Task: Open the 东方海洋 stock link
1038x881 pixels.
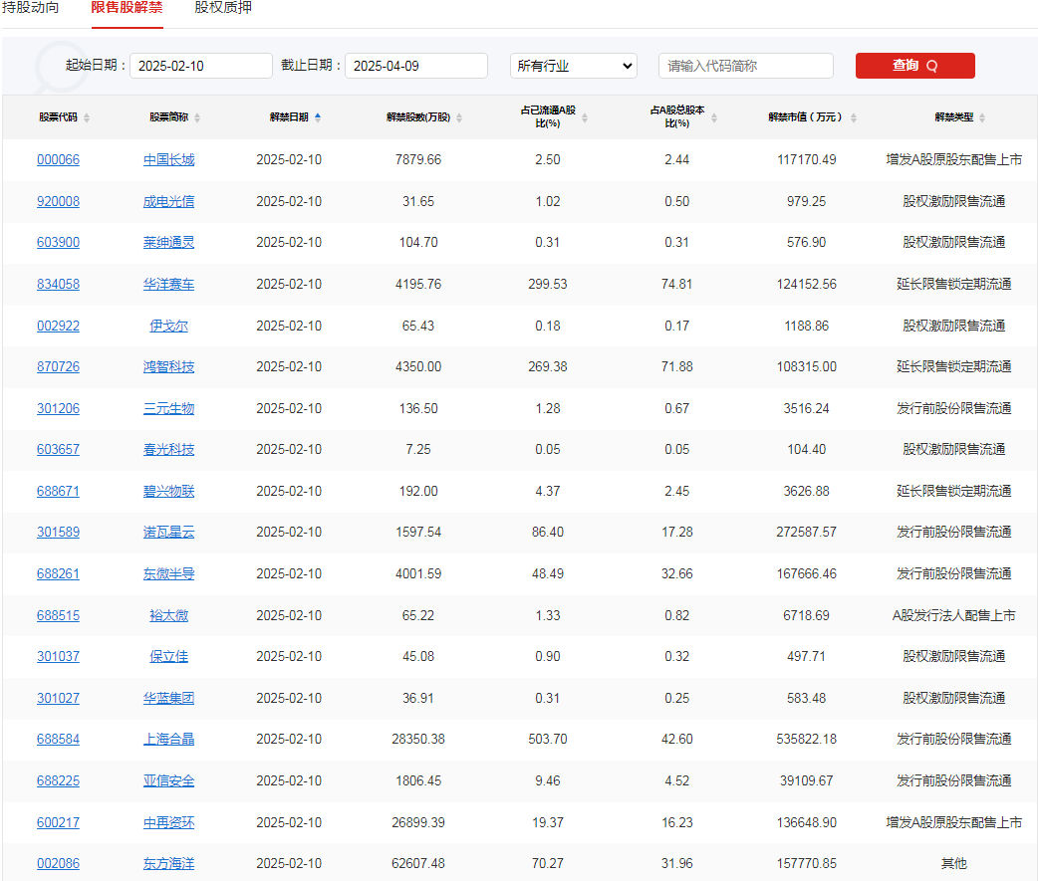Action: (x=168, y=864)
